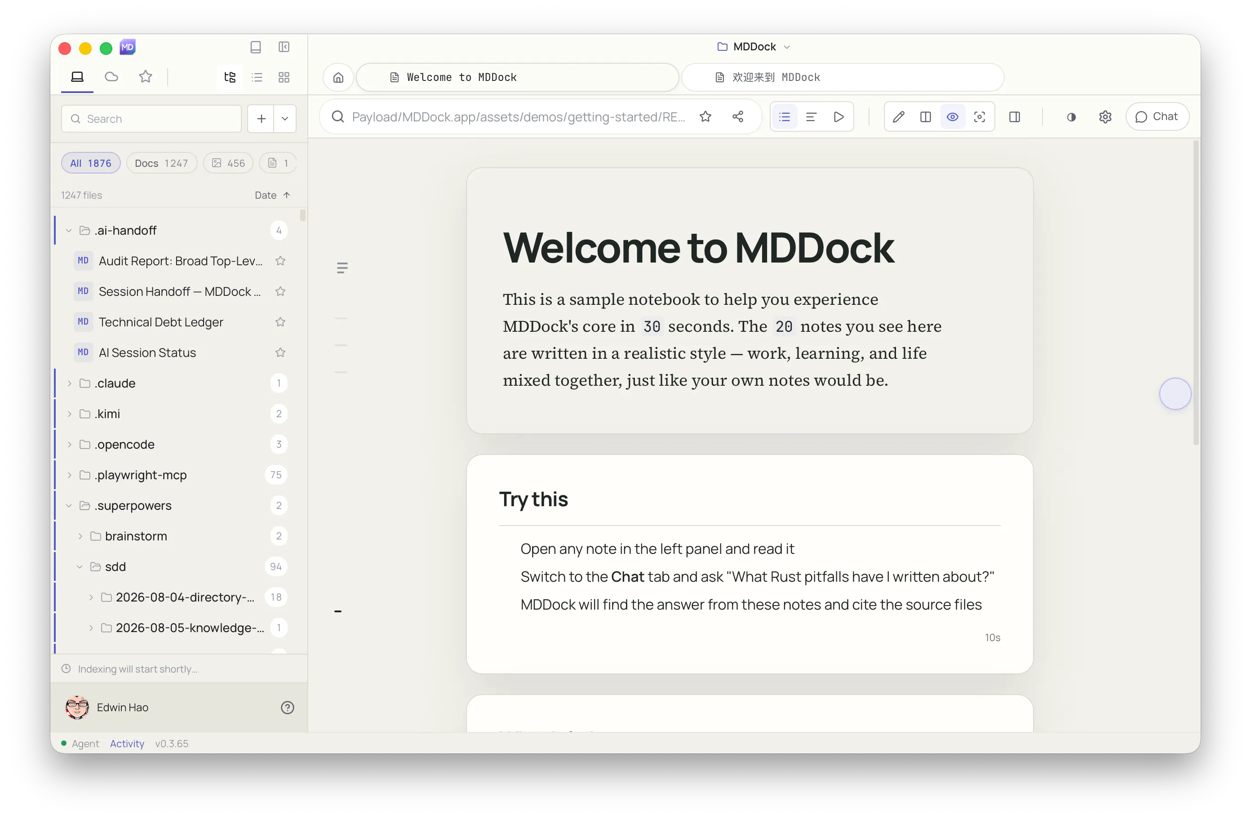The image size is (1251, 820).
Task: Filter by images 456
Action: point(228,163)
